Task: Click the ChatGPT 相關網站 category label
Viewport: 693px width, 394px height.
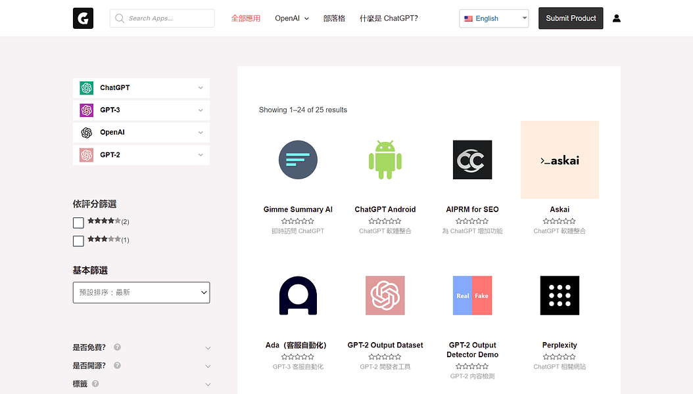Action: point(560,366)
